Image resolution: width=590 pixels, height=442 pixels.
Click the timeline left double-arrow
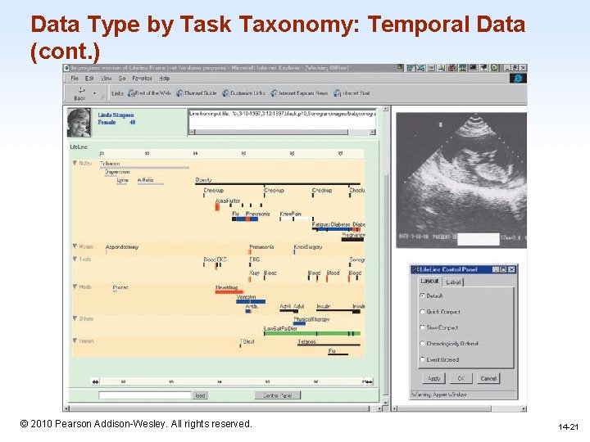[x=96, y=382]
